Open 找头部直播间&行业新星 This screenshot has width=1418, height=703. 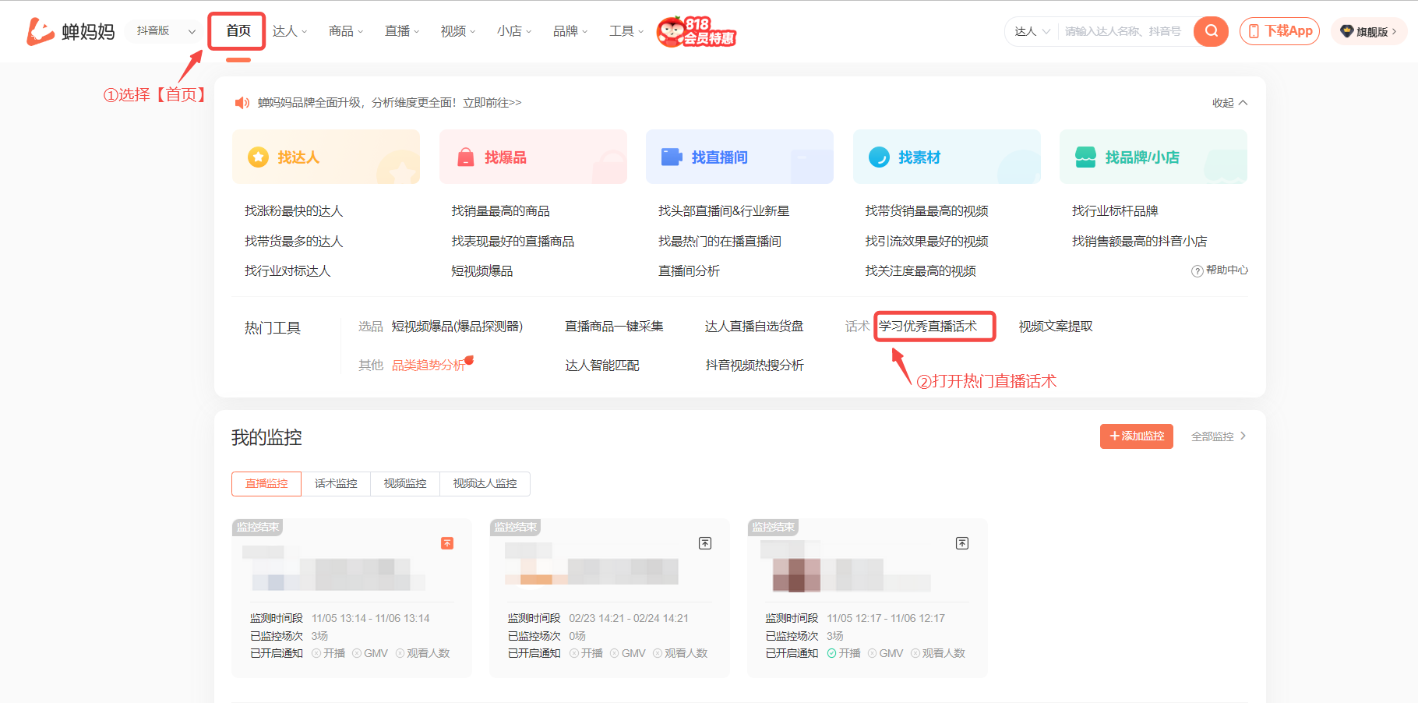click(724, 211)
